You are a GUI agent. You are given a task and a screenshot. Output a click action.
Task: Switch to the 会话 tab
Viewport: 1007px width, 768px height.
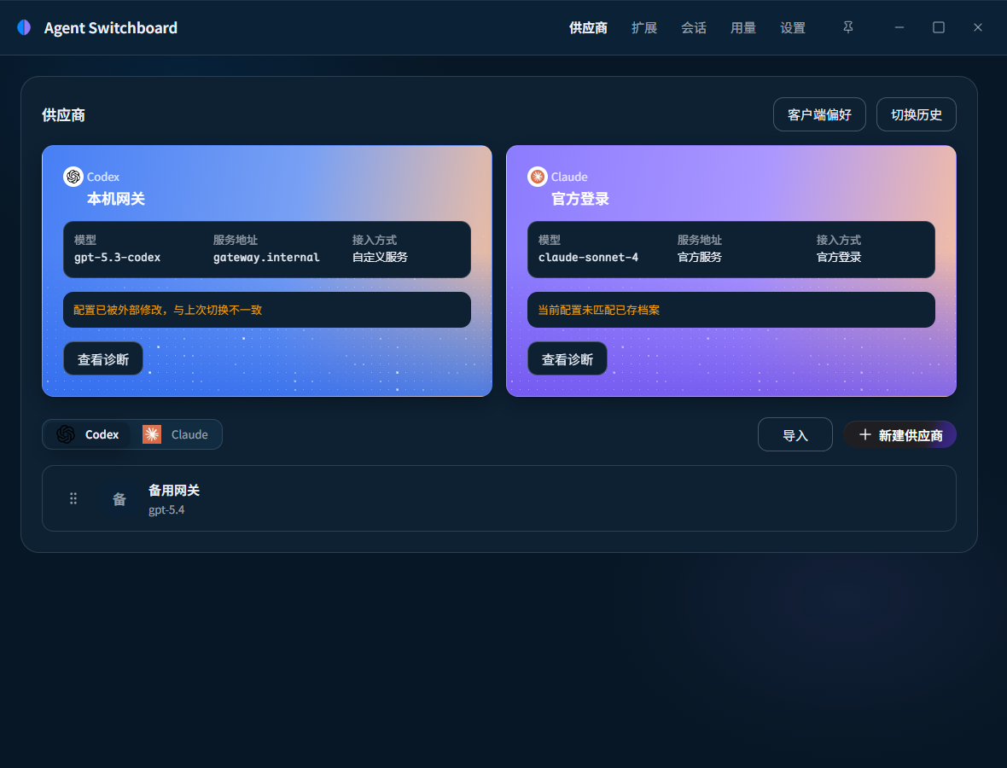tap(694, 27)
